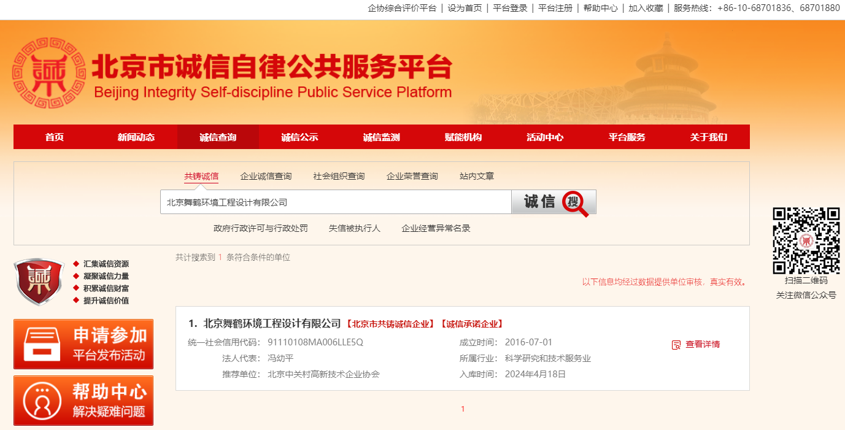Click 平台登录 in the top bar
The height and width of the screenshot is (430, 845).
pos(511,8)
